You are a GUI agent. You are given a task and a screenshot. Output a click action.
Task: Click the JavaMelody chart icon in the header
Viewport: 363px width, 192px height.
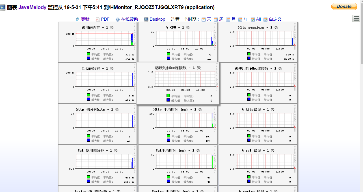coord(3,7)
